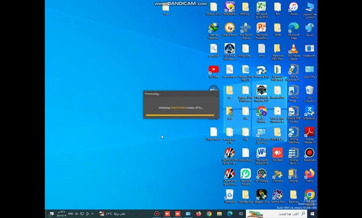Open the 21°C weather widget
The height and width of the screenshot is (218, 362).
[x=112, y=214]
